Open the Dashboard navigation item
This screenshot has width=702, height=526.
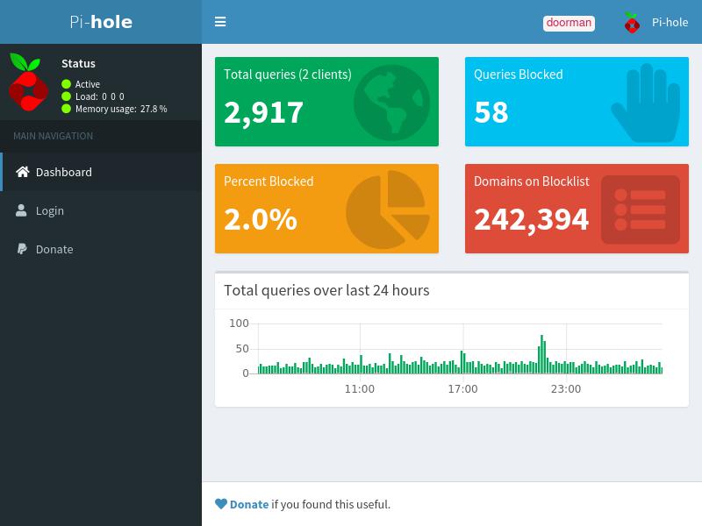point(101,172)
